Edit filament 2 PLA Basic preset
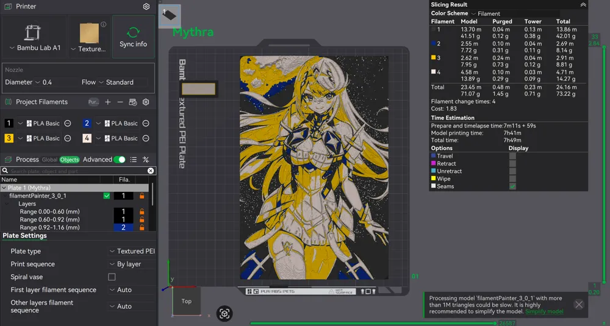Image resolution: width=610 pixels, height=326 pixels. click(x=146, y=123)
